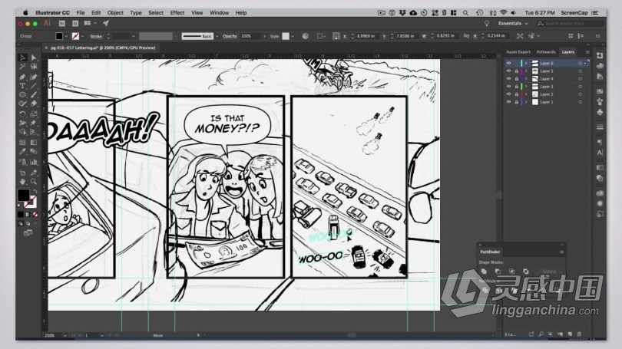The height and width of the screenshot is (349, 622).
Task: Open the Window menu
Action: pos(220,13)
